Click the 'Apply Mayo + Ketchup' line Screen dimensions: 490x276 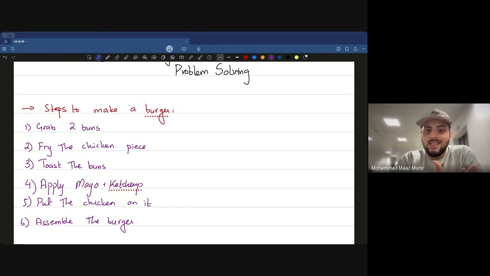84,186
